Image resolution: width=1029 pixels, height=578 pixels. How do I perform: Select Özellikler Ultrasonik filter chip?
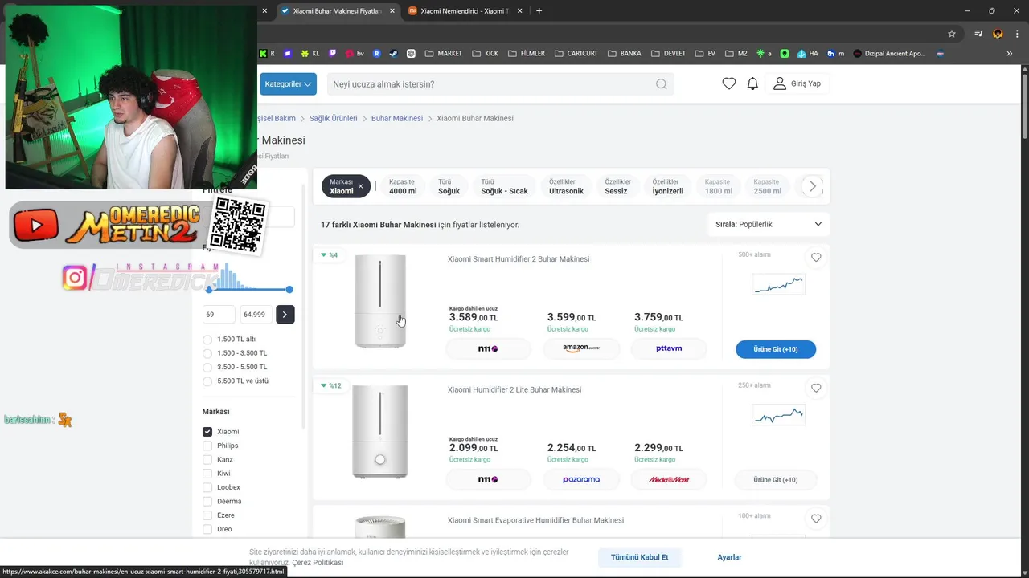(x=566, y=186)
